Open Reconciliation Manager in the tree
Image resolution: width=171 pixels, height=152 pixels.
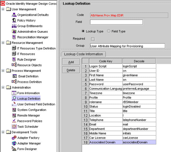33,37
